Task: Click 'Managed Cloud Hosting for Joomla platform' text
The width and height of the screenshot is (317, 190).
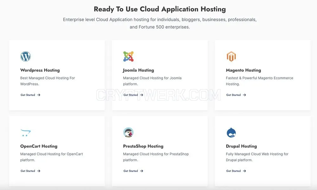Action: point(152,81)
